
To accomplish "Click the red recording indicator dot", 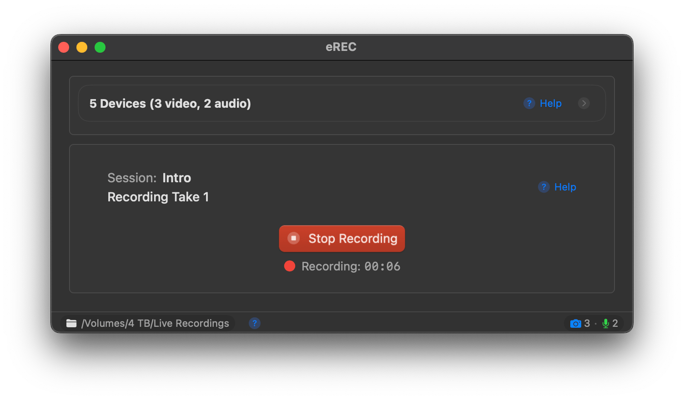I will [290, 266].
